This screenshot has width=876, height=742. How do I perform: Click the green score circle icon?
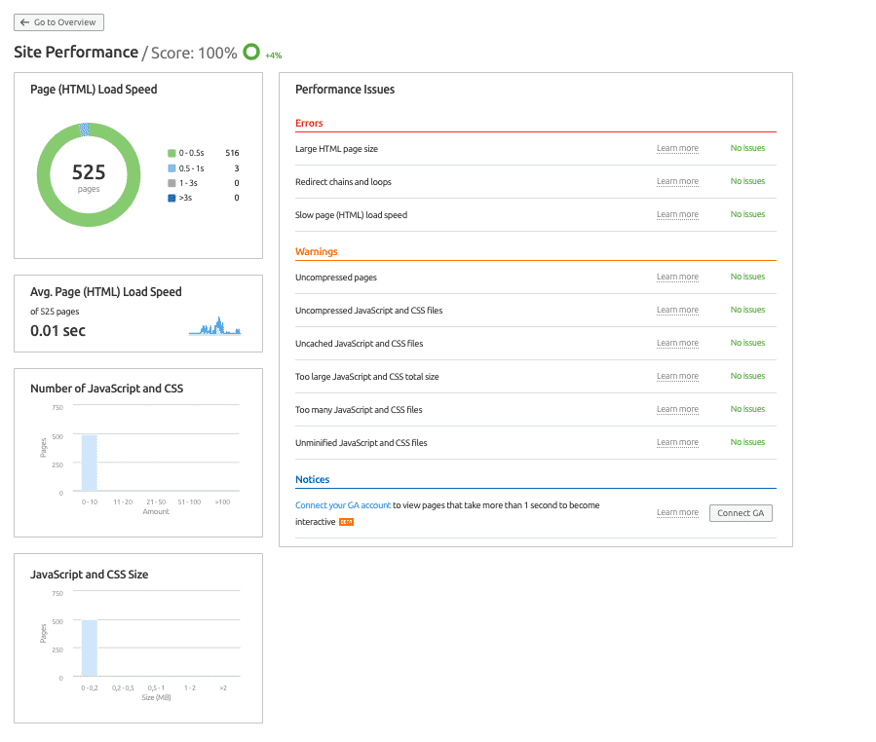pos(251,53)
